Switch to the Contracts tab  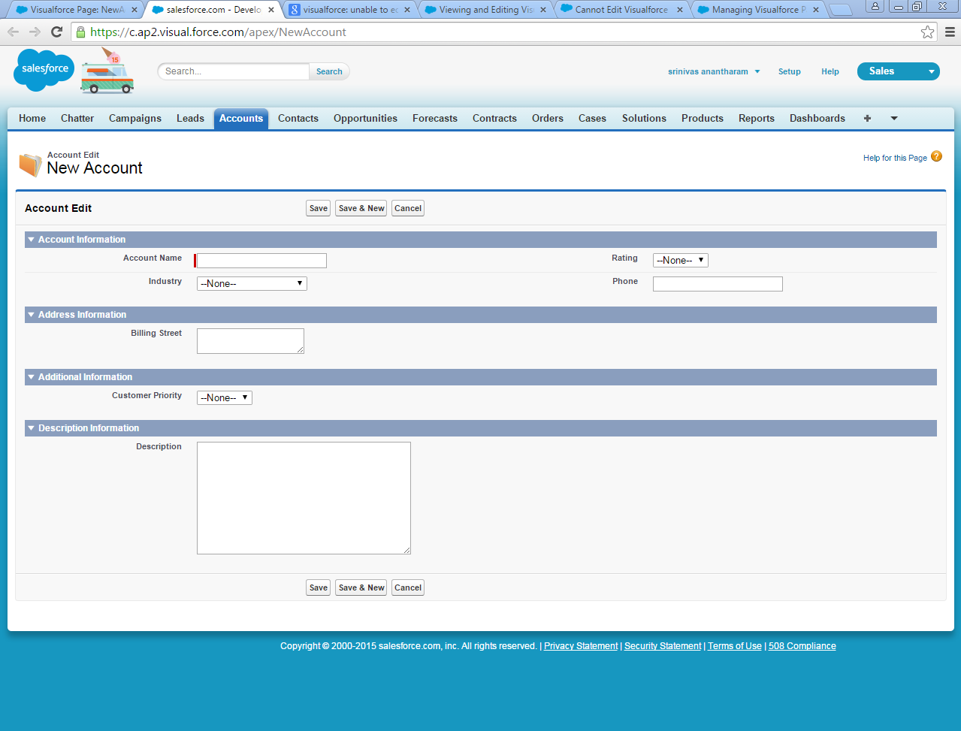point(494,119)
